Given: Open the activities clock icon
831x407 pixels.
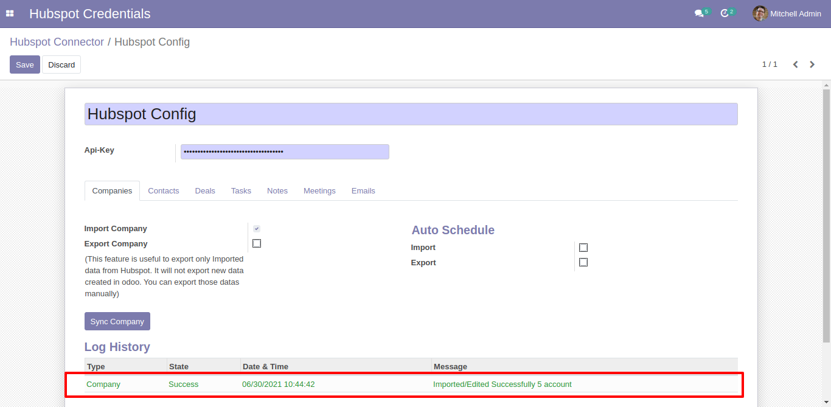Looking at the screenshot, I should point(725,13).
